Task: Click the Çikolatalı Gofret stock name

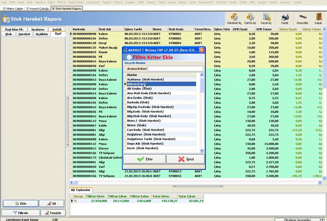Action: (110, 157)
